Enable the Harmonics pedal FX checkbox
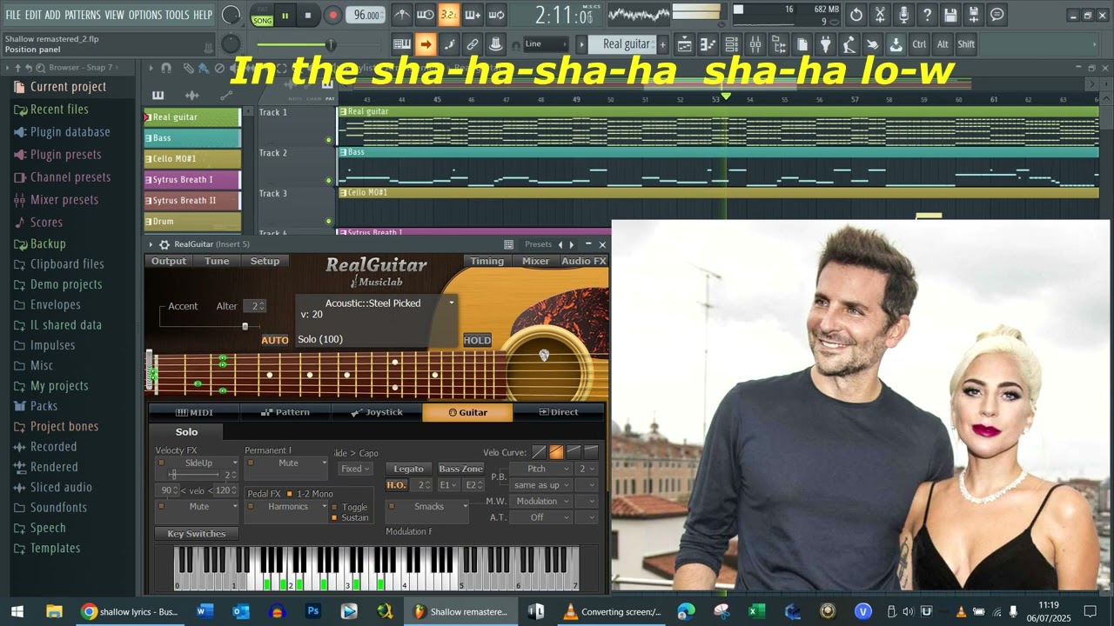 pos(251,507)
